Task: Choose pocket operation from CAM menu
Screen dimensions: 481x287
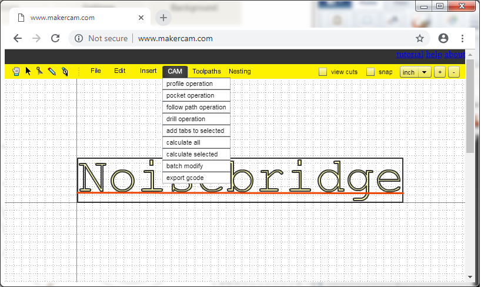Action: click(190, 95)
